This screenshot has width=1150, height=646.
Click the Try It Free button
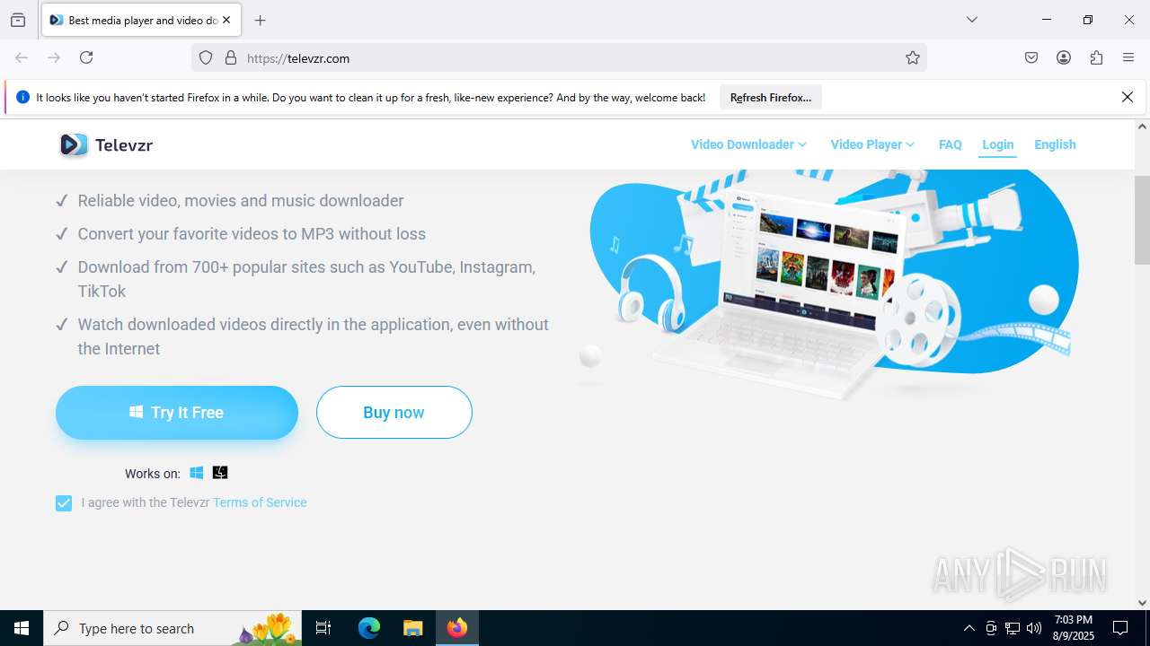177,413
